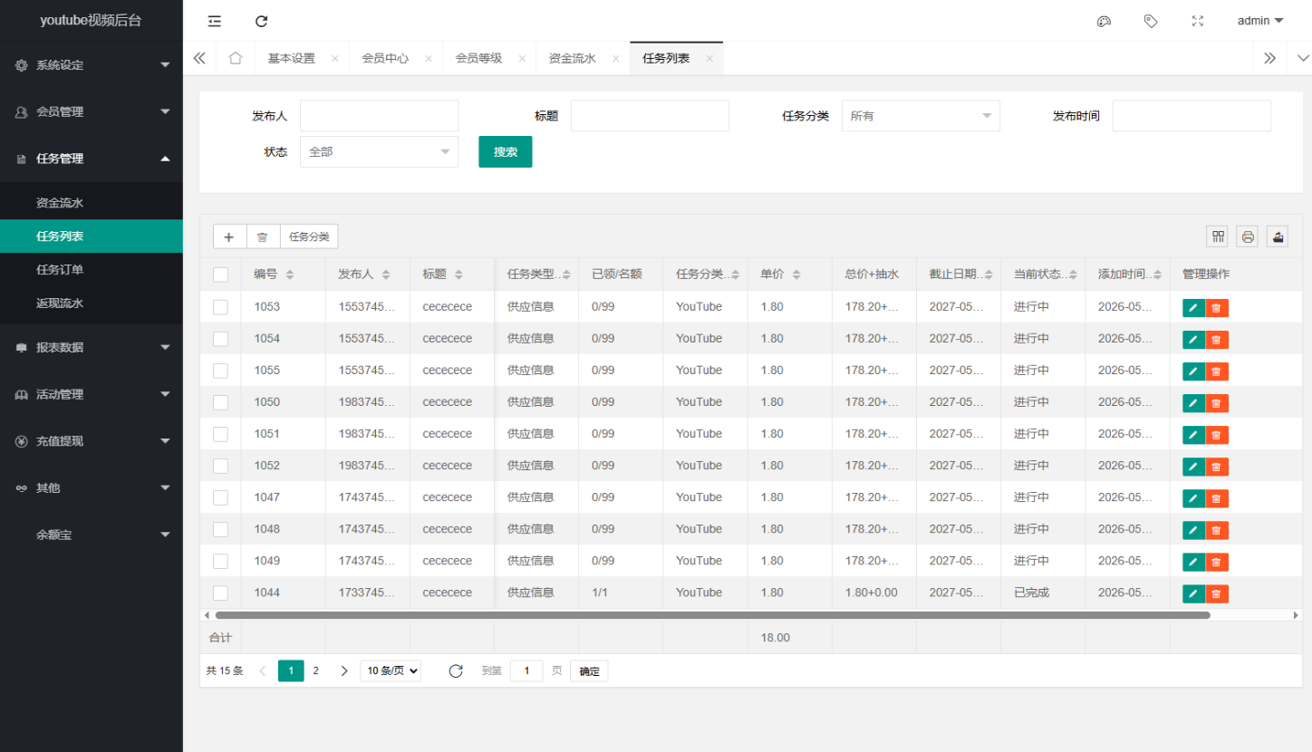Grab the table's horizontal scrollbar thumb
The height and width of the screenshot is (752, 1312).
712,615
